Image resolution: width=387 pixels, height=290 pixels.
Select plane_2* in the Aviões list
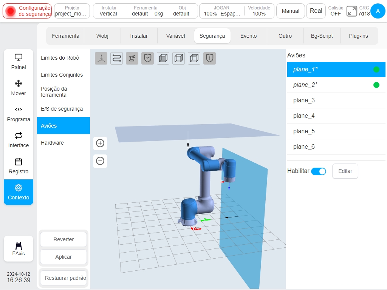click(336, 85)
